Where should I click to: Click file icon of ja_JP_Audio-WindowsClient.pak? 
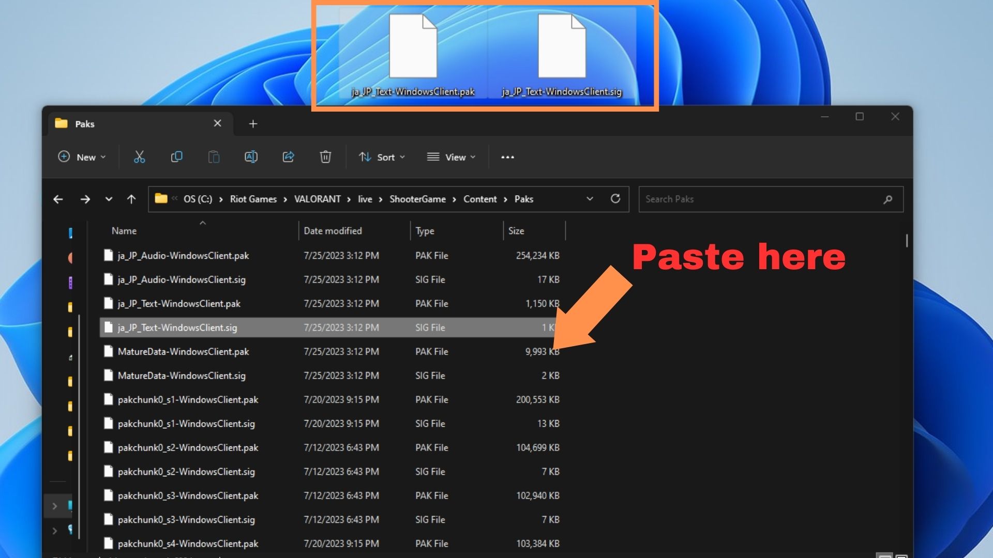[108, 255]
